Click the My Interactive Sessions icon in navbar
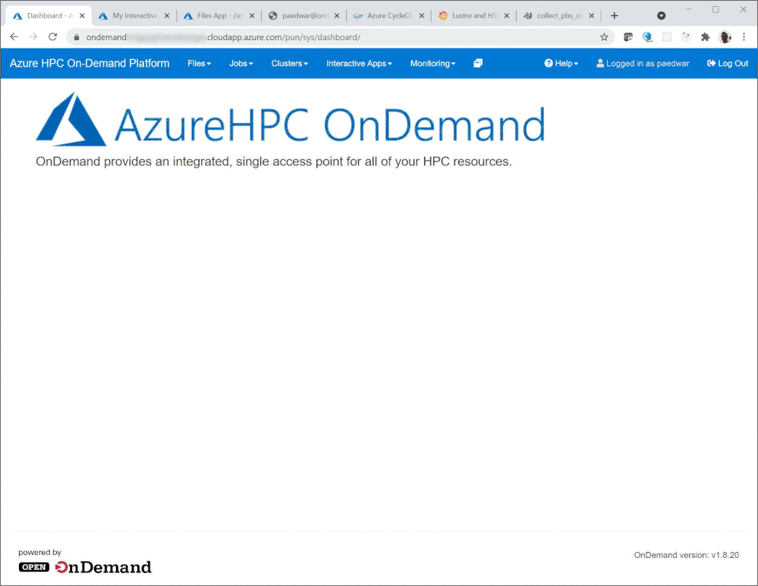Image resolution: width=758 pixels, height=586 pixels. point(477,63)
